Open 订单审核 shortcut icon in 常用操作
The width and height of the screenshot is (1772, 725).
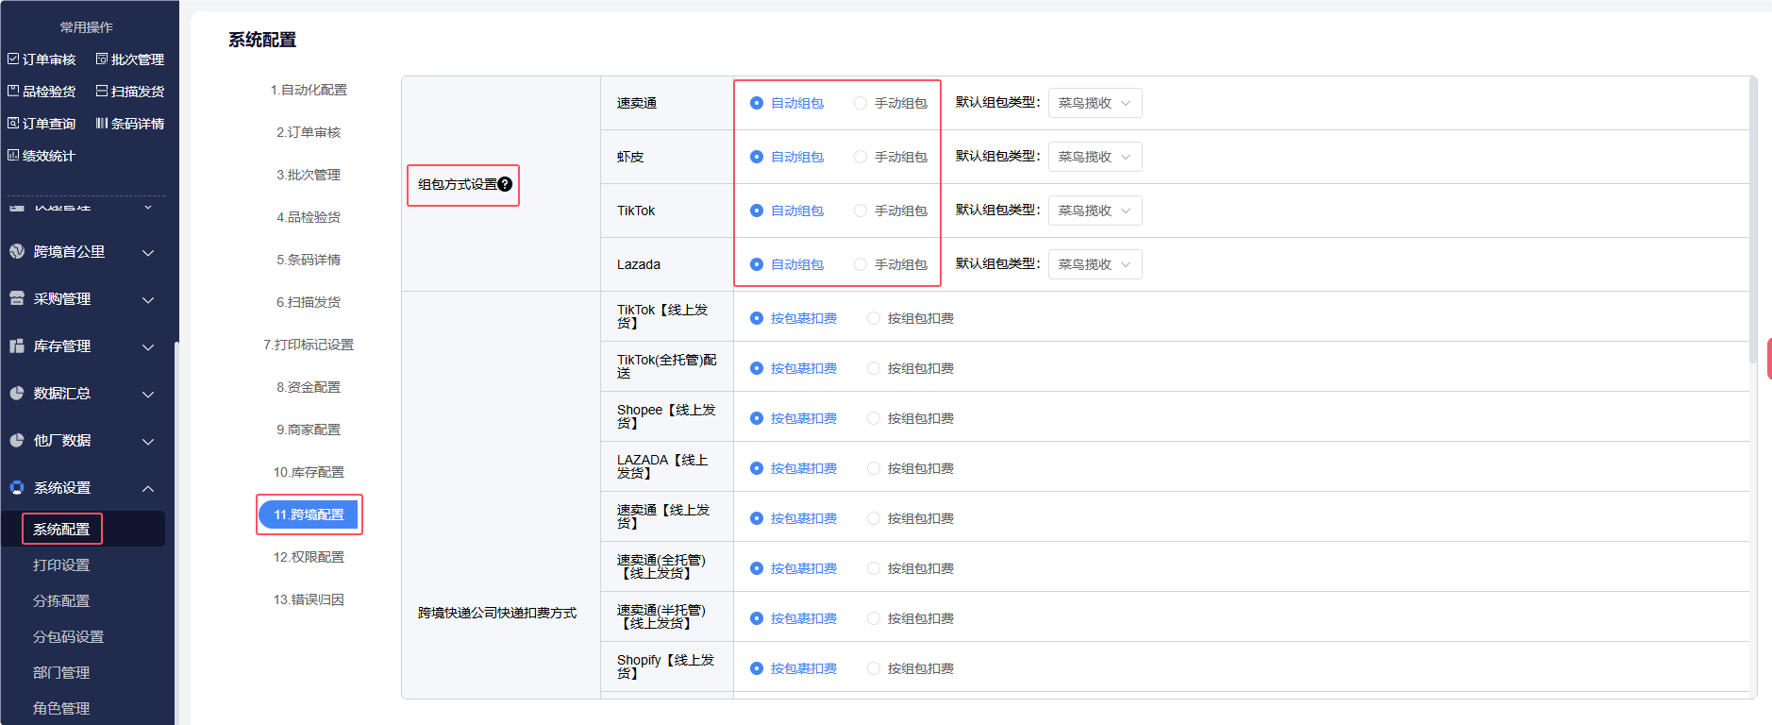pos(13,59)
